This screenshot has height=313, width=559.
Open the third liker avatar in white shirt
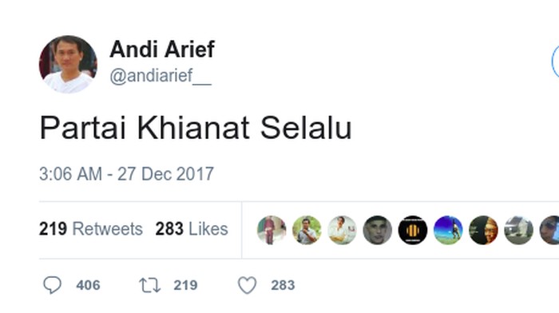tap(342, 230)
